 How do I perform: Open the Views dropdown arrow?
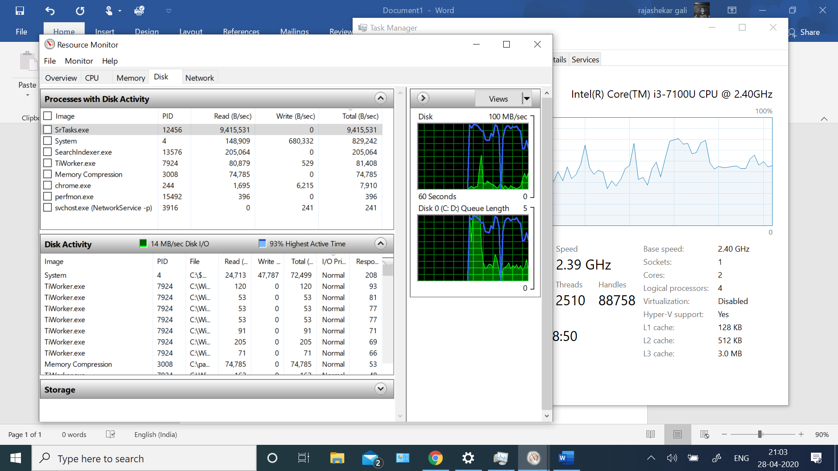pyautogui.click(x=527, y=99)
